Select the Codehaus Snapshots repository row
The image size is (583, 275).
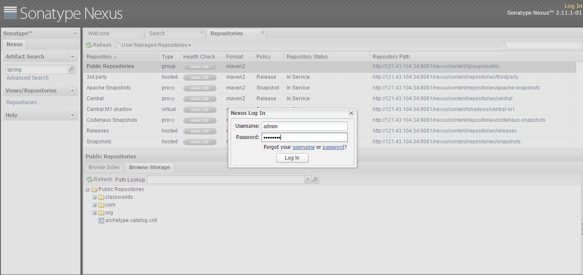point(330,120)
